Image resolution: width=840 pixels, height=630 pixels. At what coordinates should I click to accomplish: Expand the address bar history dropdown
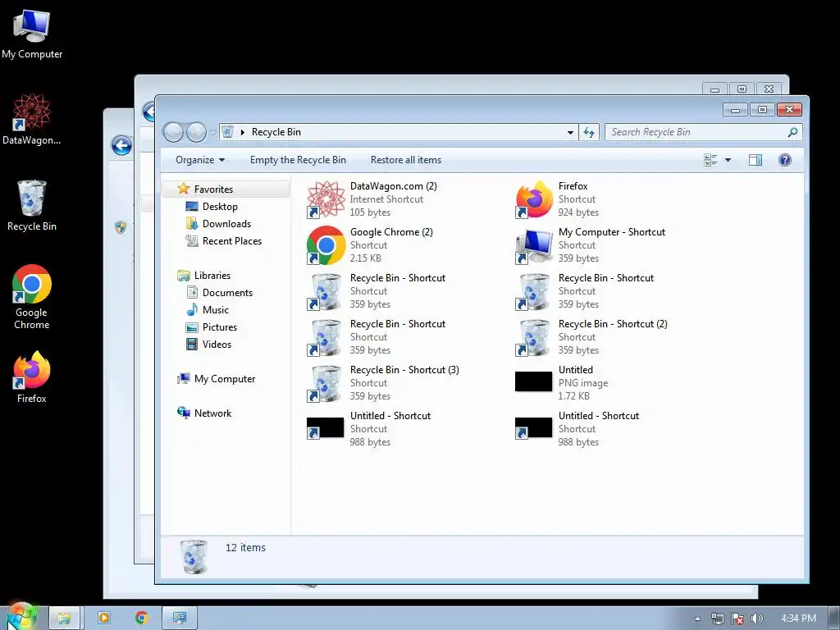[x=571, y=132]
